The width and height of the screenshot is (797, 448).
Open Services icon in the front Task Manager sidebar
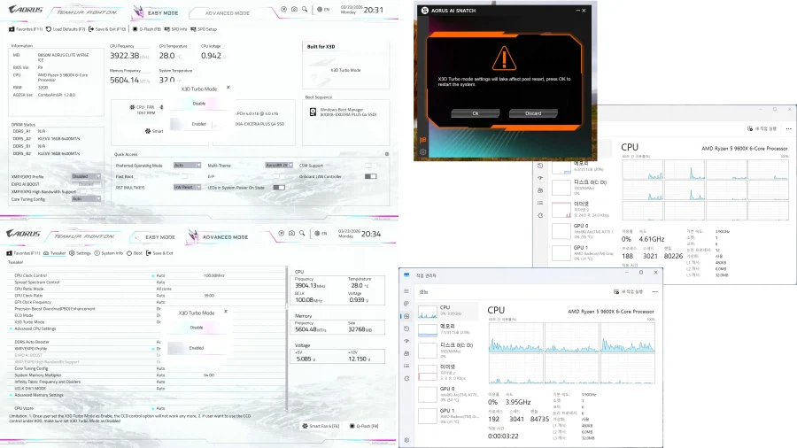click(x=406, y=378)
